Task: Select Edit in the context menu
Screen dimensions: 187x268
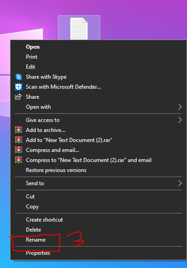Action: tap(98, 67)
